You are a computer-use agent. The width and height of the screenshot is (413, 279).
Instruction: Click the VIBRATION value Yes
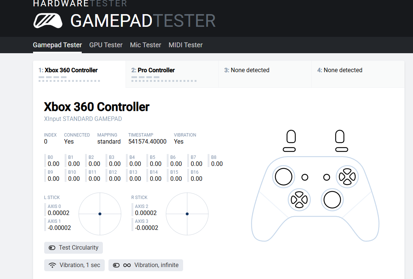coord(179,142)
